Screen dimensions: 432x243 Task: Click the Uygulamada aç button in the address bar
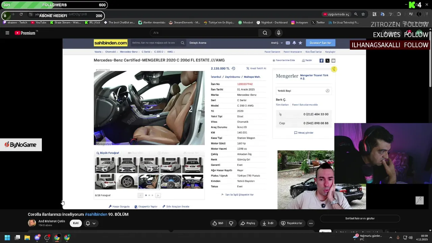tap(336, 14)
